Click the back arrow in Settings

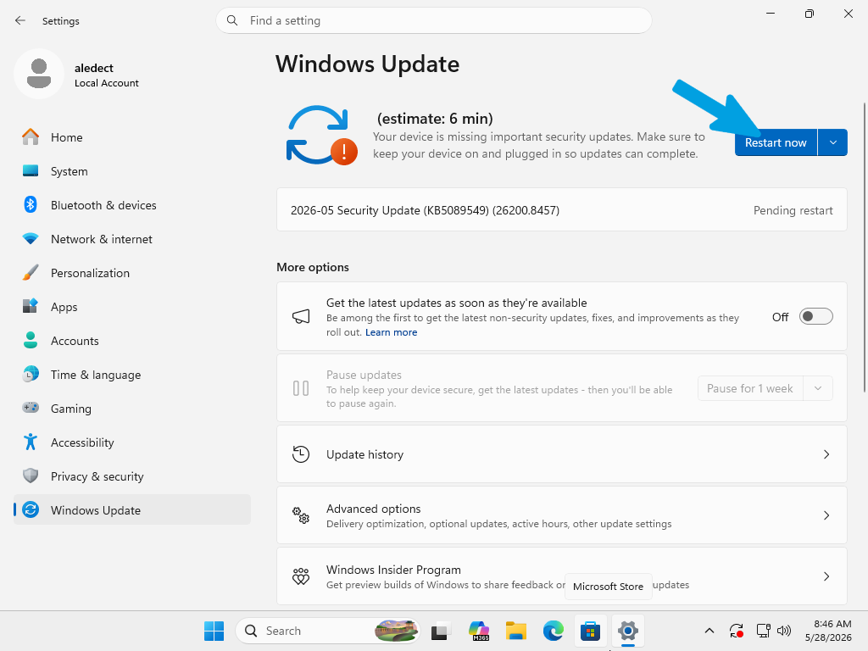pyautogui.click(x=20, y=20)
